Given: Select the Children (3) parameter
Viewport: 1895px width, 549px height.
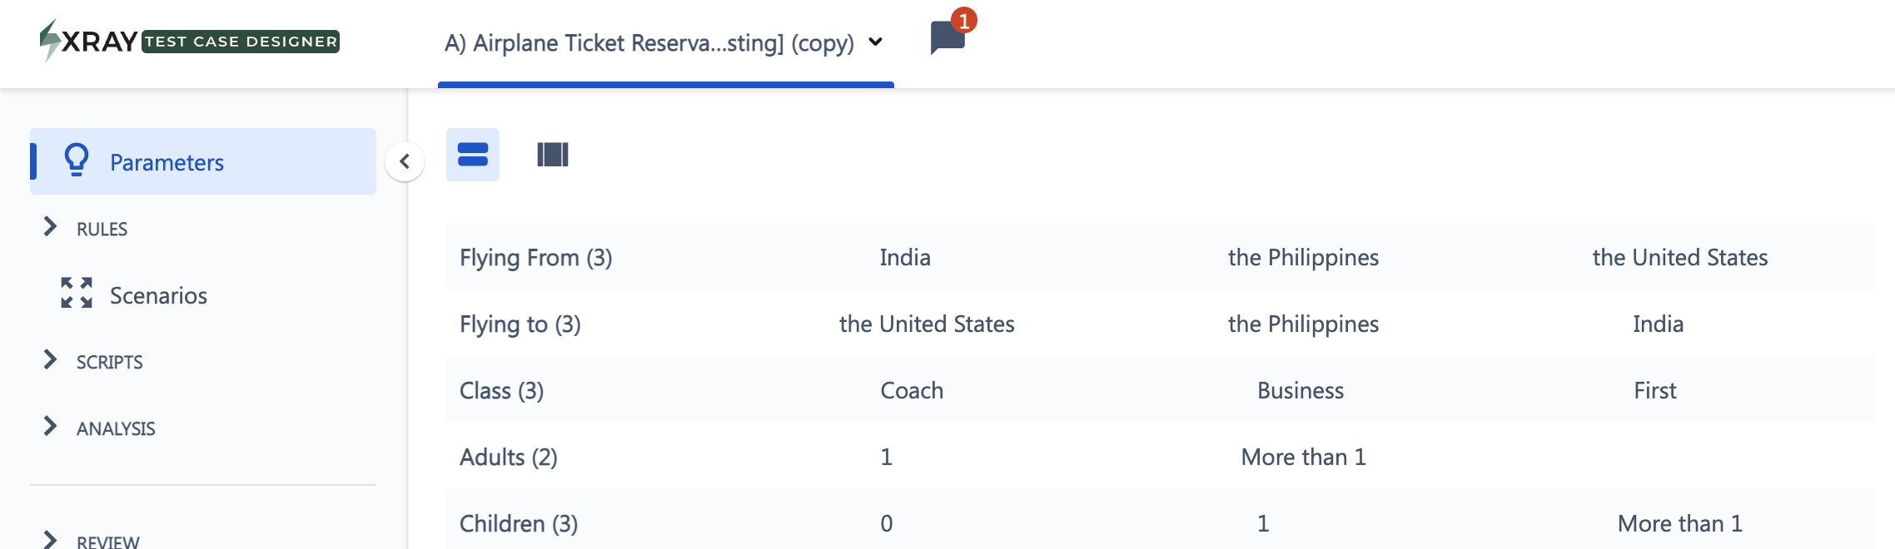Looking at the screenshot, I should 519,524.
